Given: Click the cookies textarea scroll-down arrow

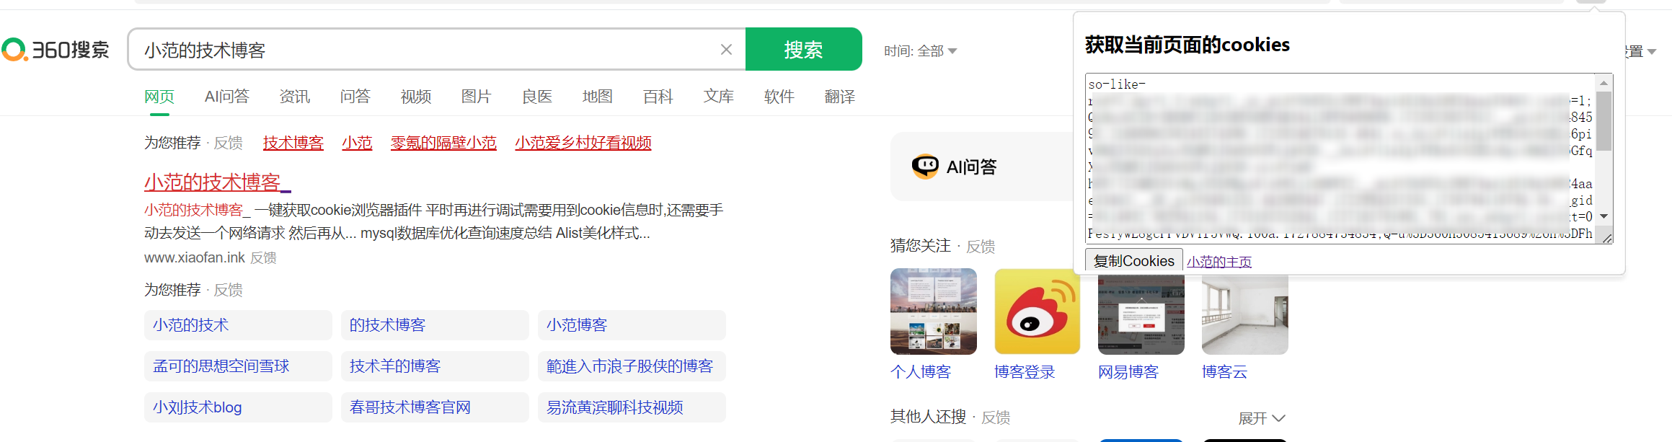Looking at the screenshot, I should click(x=1604, y=216).
